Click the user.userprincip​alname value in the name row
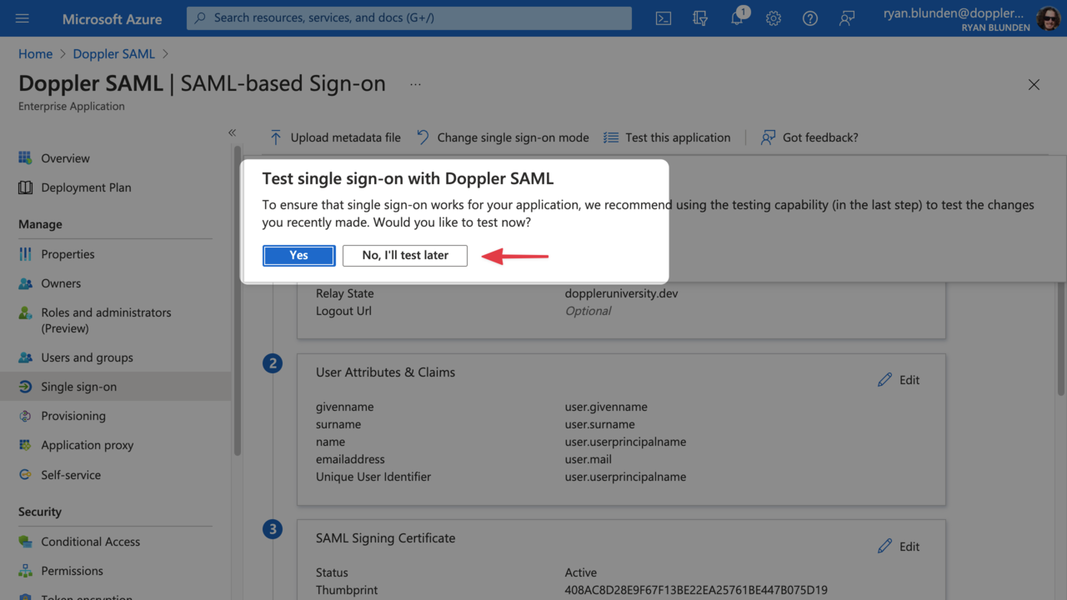The image size is (1067, 600). tap(625, 442)
